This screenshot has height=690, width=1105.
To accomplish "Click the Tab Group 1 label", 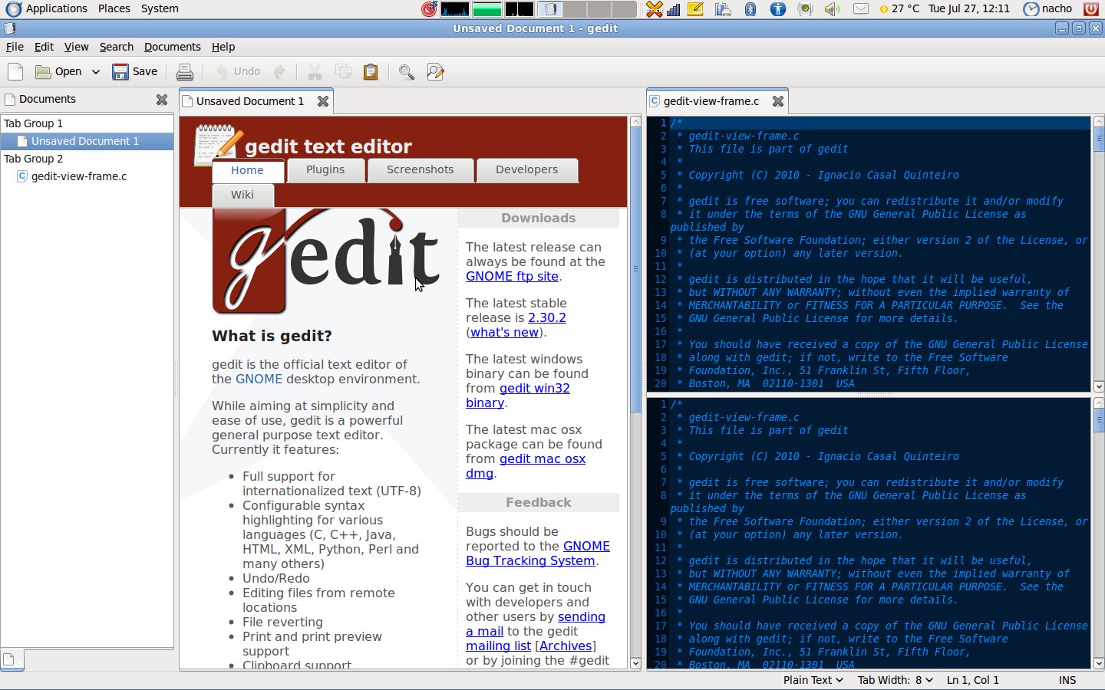I will 33,123.
